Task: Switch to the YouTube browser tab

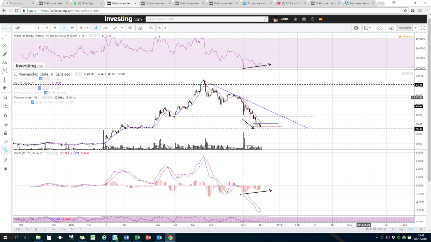Action: [291, 3]
